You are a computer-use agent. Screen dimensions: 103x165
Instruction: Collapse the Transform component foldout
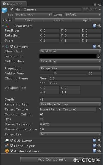click(x=3, y=26)
